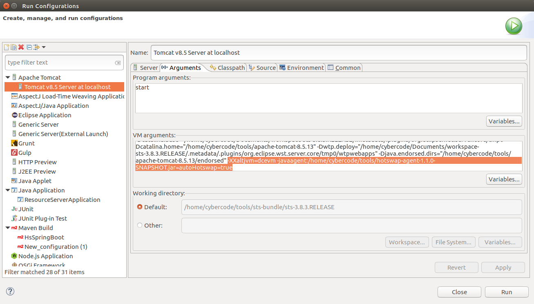Click the AspectJ/Java Application icon

[x=15, y=106]
